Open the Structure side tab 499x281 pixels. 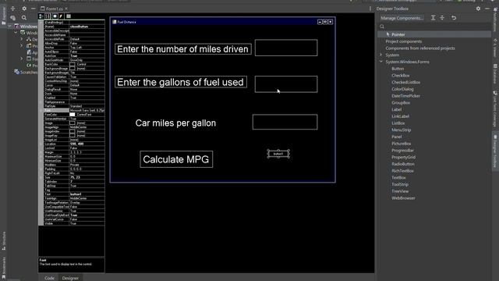coord(4,241)
